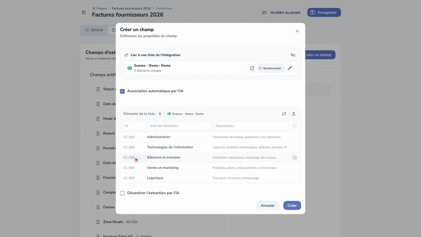The image size is (421, 237).
Task: Focus the Description input field
Action: coord(251,126)
